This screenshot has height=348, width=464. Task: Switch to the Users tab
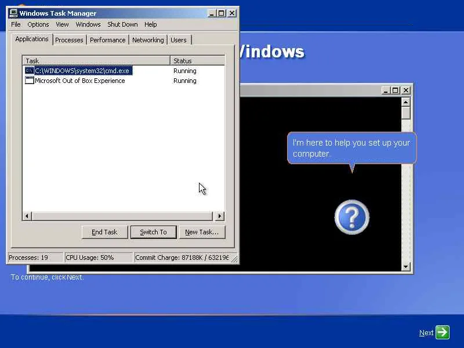point(179,40)
